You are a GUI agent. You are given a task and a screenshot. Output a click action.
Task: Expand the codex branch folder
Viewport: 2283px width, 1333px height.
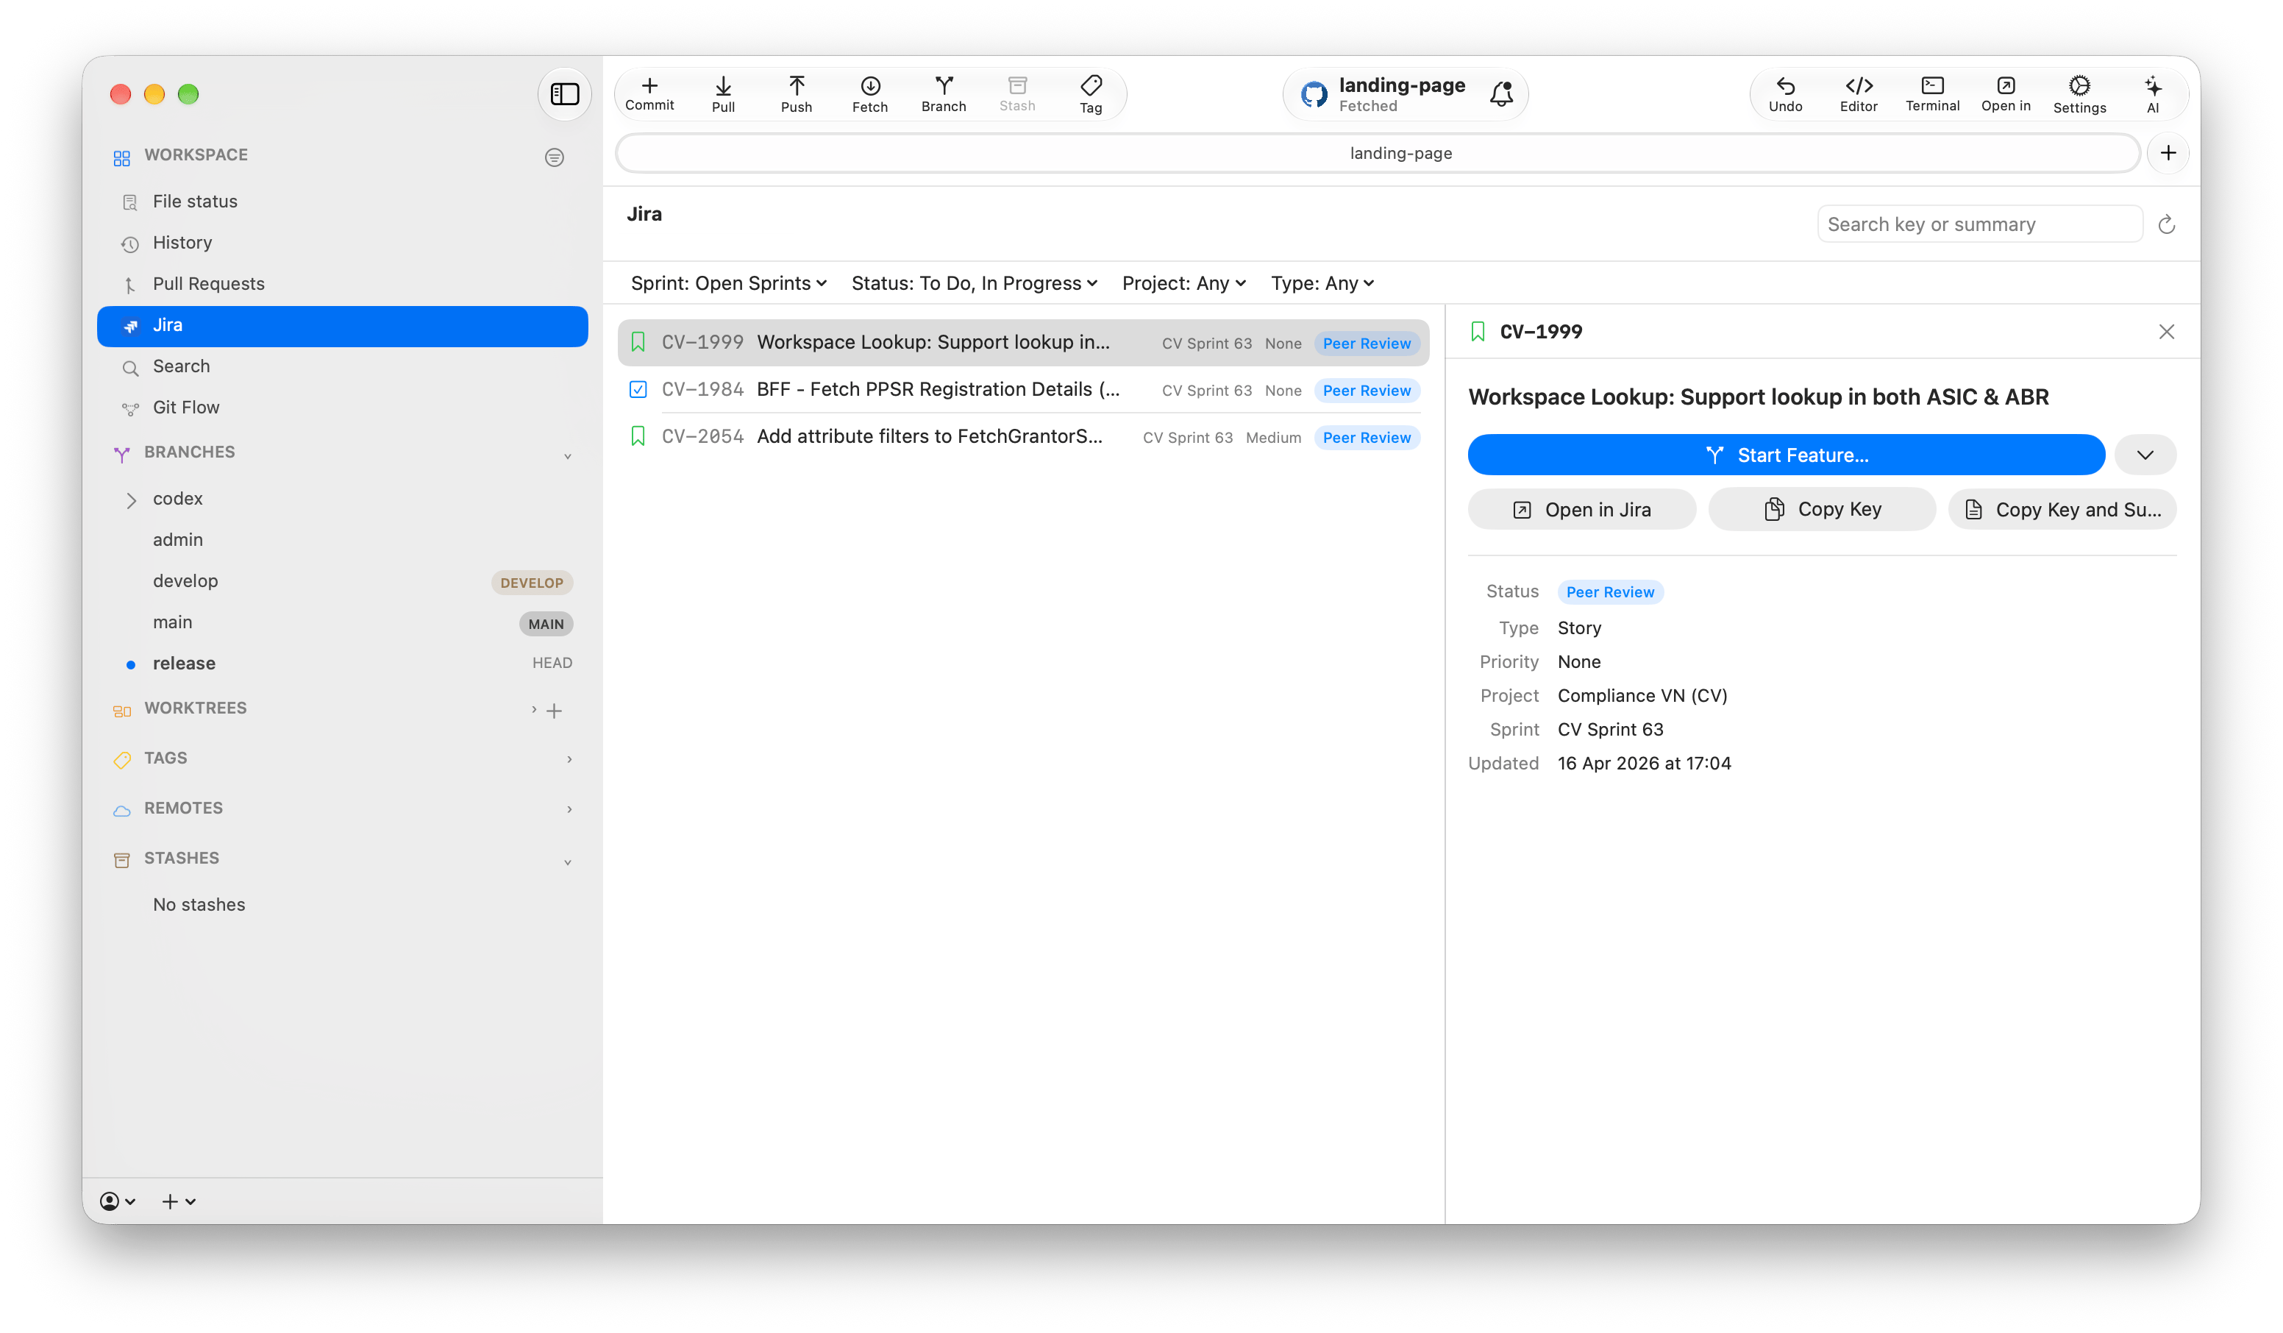(x=132, y=500)
